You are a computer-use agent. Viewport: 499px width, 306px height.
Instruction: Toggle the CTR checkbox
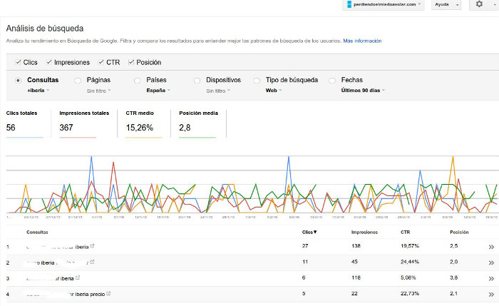pyautogui.click(x=101, y=62)
